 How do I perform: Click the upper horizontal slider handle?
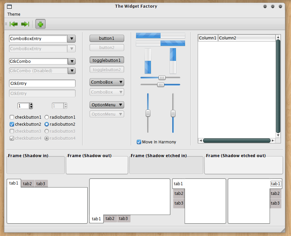pyautogui.click(x=162, y=78)
